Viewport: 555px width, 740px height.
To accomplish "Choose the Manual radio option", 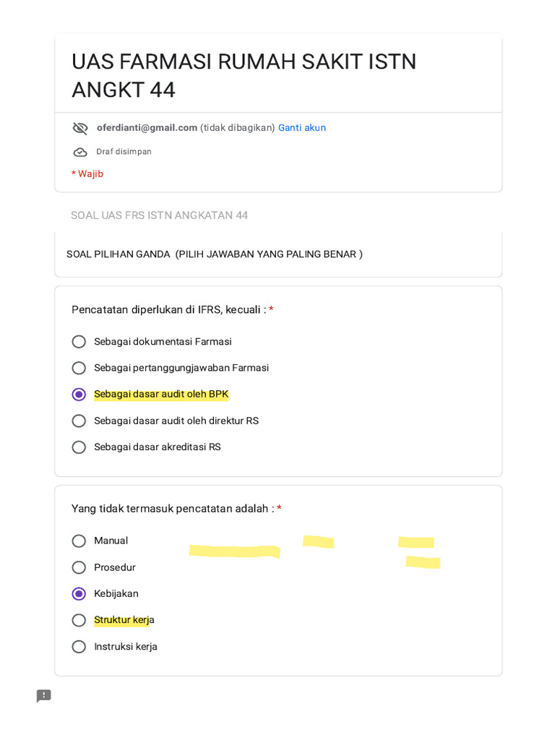I will (79, 541).
